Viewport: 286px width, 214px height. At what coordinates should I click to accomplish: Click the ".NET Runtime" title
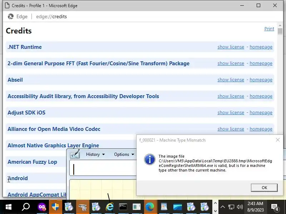(25, 47)
